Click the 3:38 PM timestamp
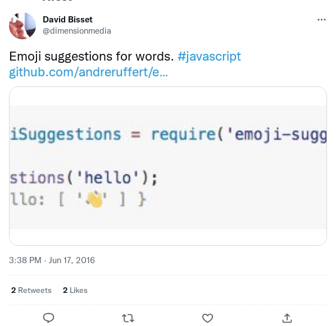 point(25,260)
